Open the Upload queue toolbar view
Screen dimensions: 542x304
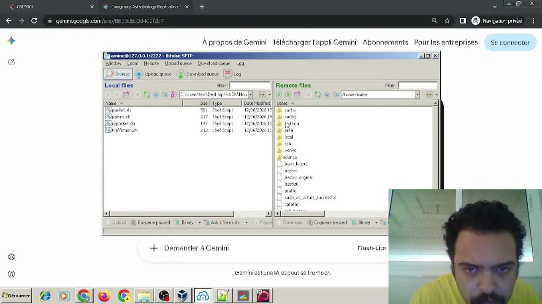click(153, 74)
